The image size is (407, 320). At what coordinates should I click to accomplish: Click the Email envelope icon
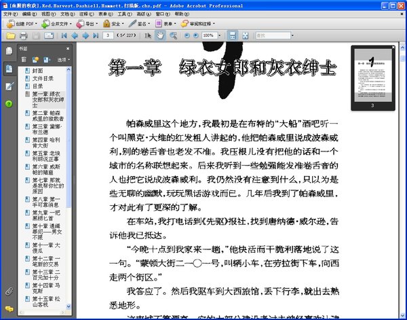pyautogui.click(x=49, y=35)
